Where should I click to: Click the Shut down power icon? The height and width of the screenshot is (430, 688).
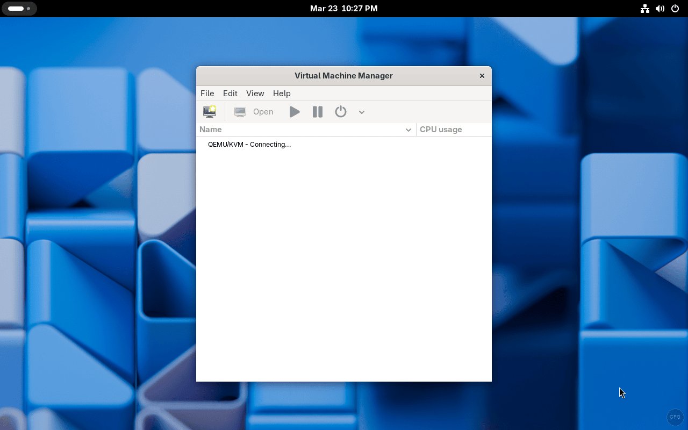click(x=341, y=112)
